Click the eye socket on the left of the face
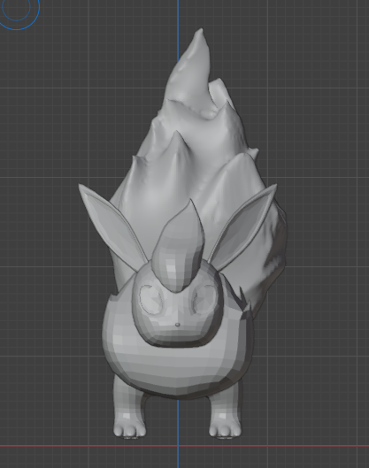 151,299
